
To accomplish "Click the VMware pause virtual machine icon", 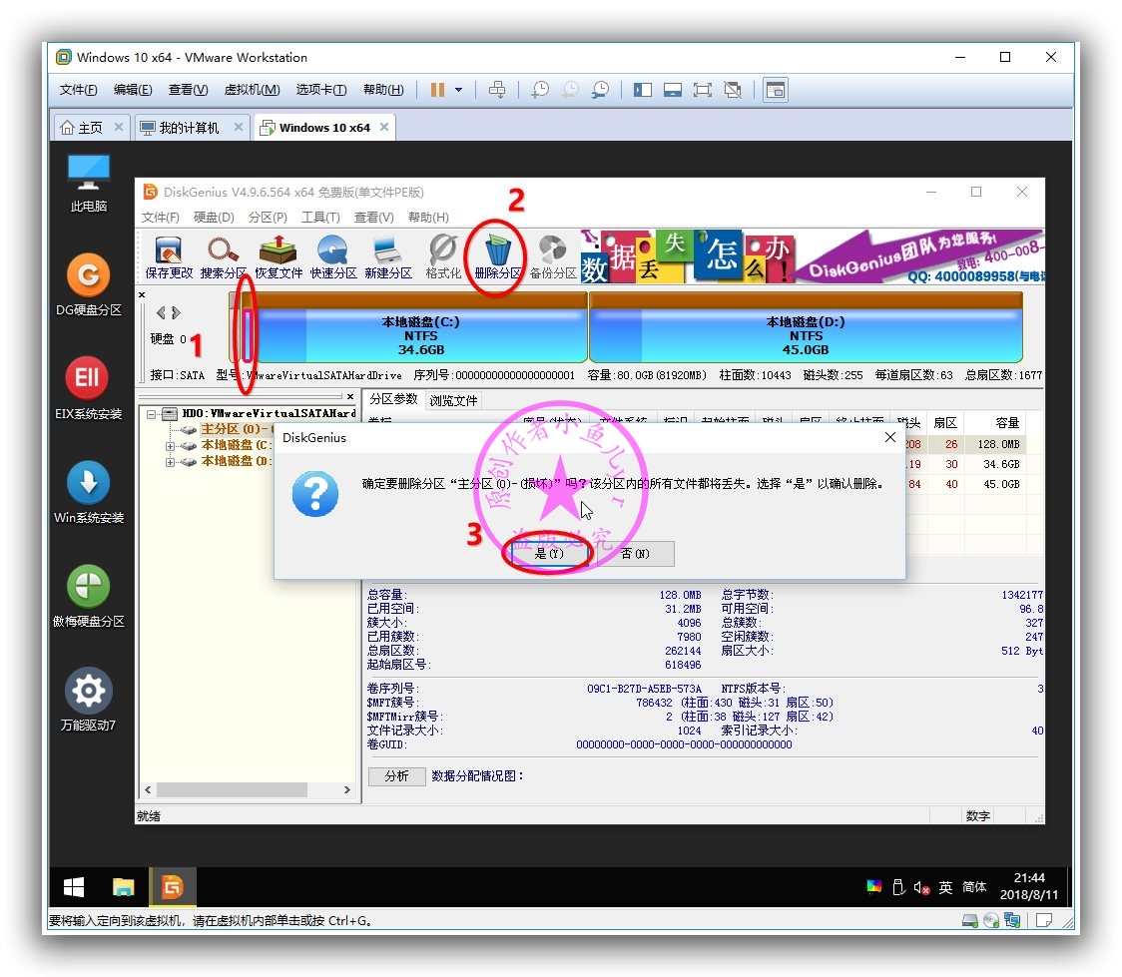I will click(x=437, y=90).
